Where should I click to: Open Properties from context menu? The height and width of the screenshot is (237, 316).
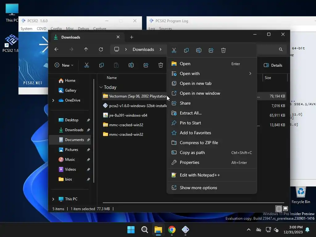(212, 162)
